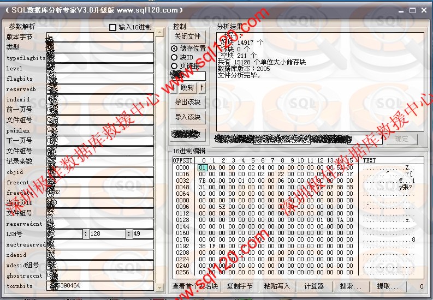Click the freecnt input field
This screenshot has height=300, width=433.
pos(100,182)
